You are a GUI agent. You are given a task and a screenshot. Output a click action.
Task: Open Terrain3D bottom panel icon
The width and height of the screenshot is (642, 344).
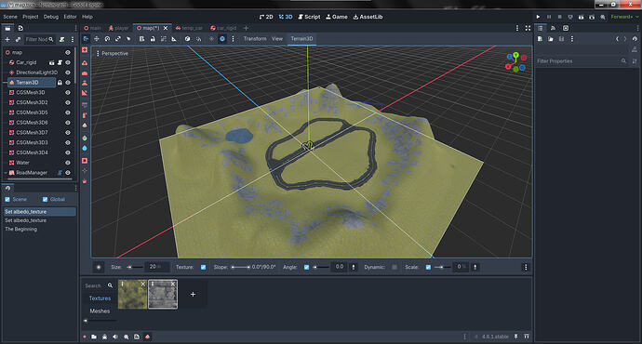[x=147, y=337]
